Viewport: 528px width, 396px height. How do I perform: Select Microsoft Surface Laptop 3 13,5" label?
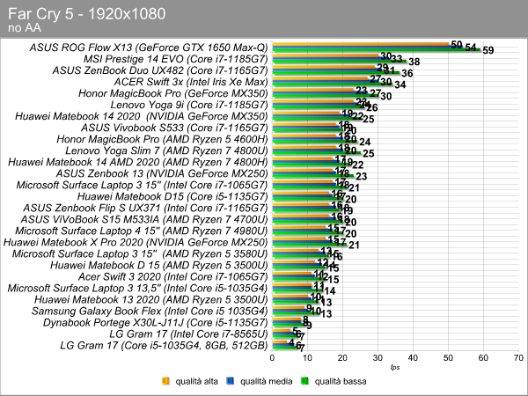(138, 288)
